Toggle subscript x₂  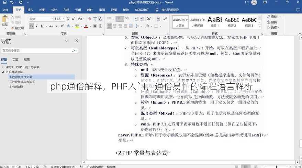(x=57, y=26)
